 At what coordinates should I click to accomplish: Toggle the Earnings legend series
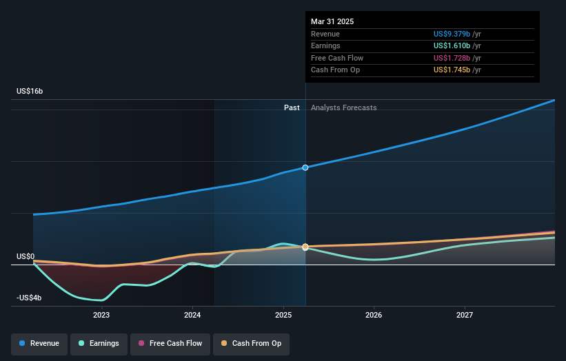point(99,344)
